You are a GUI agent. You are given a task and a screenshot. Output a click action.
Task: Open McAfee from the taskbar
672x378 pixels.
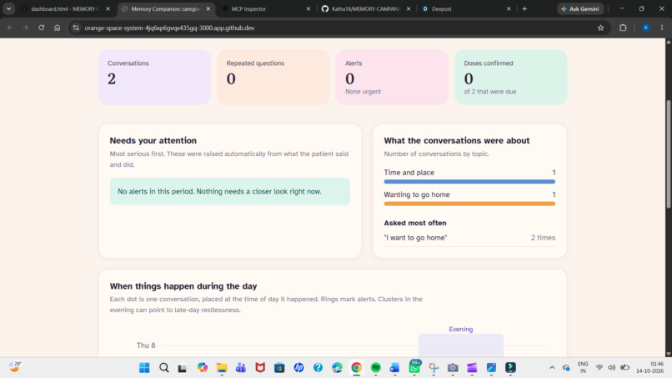260,368
